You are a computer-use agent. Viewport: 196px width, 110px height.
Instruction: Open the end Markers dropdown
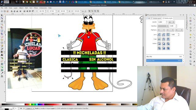pos(179,30)
